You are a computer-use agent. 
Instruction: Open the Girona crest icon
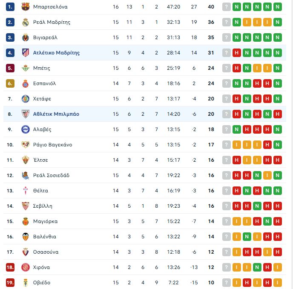click(25, 267)
